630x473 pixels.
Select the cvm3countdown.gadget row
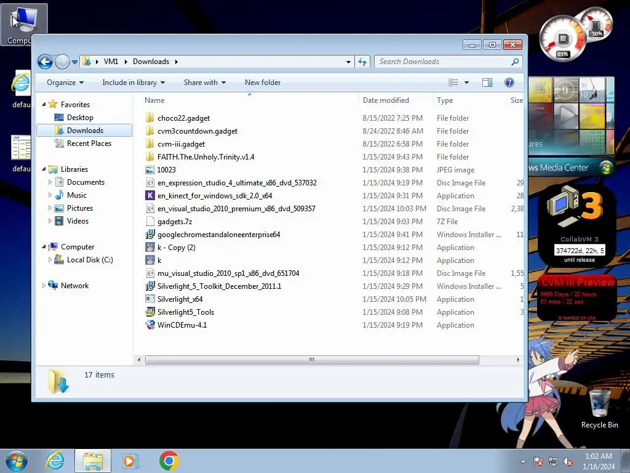click(333, 131)
